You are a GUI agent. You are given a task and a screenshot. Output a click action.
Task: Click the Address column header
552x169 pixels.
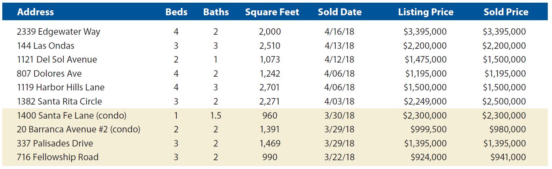click(36, 12)
